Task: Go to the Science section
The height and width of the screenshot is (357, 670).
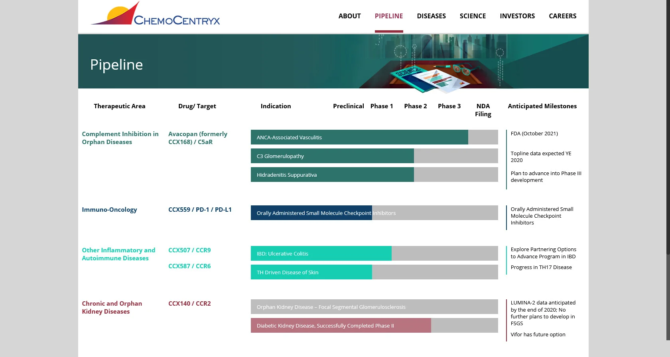Action: (x=473, y=16)
